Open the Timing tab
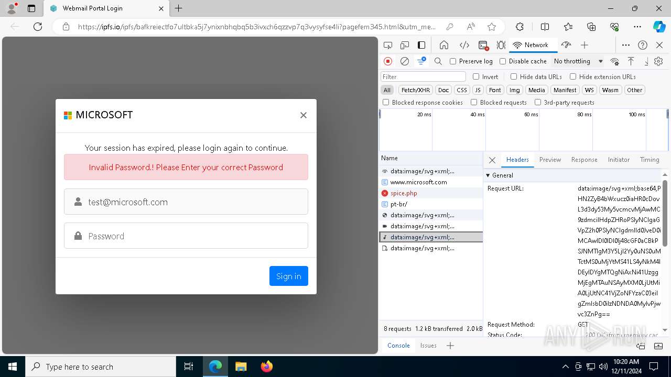671x377 pixels. coord(650,160)
